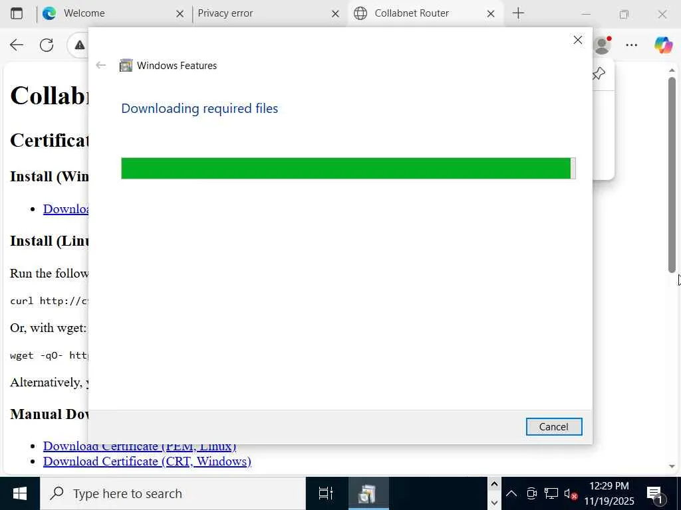Open the taskbar clock and date
This screenshot has width=681, height=510.
coord(609,493)
